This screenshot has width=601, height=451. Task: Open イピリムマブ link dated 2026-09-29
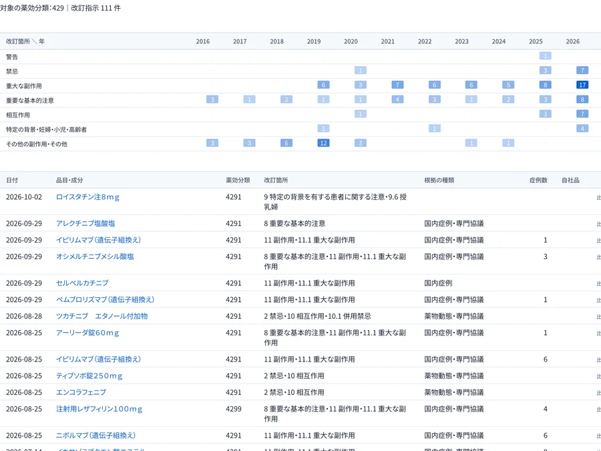click(x=99, y=240)
